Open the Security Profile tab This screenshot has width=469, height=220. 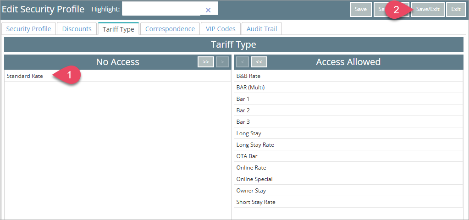[x=29, y=29]
